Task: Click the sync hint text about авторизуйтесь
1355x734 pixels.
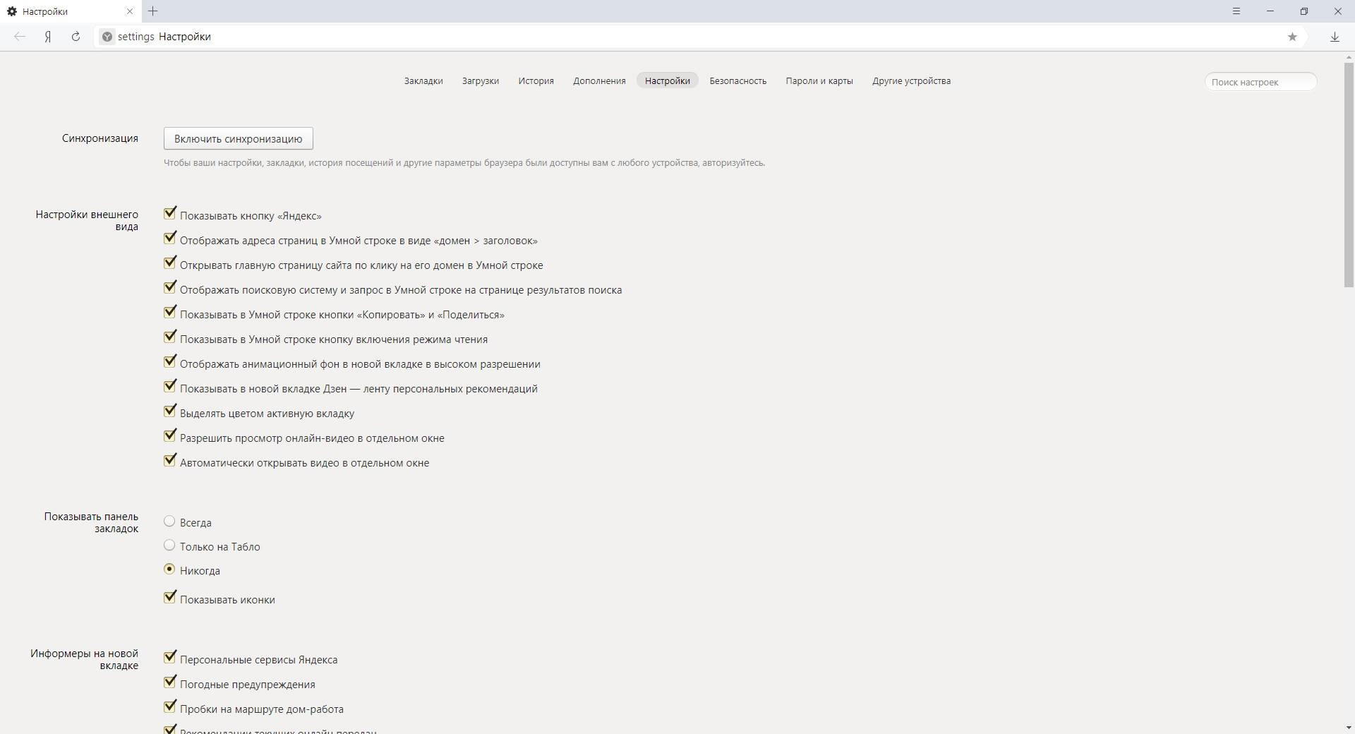Action: (464, 163)
